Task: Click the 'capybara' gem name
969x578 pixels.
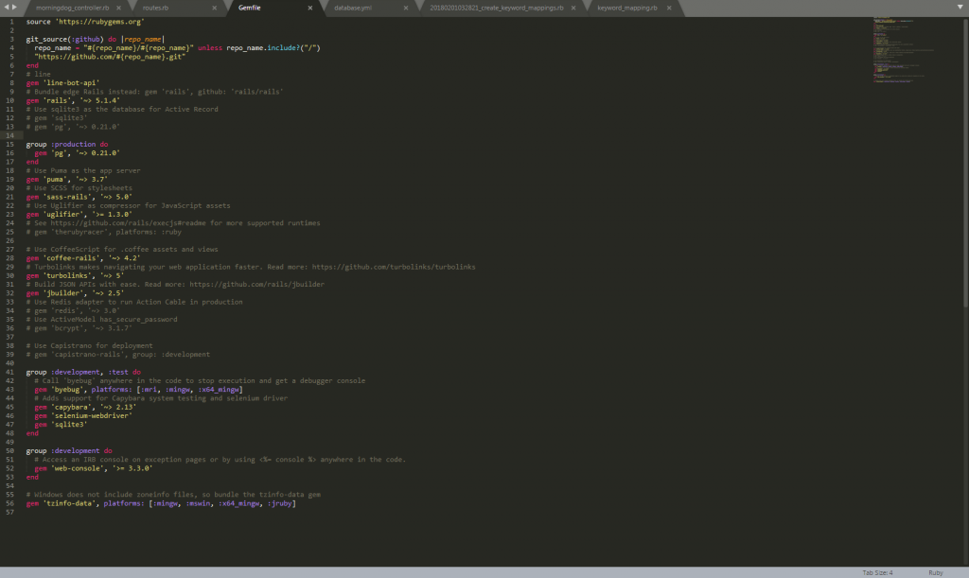Action: [69, 407]
